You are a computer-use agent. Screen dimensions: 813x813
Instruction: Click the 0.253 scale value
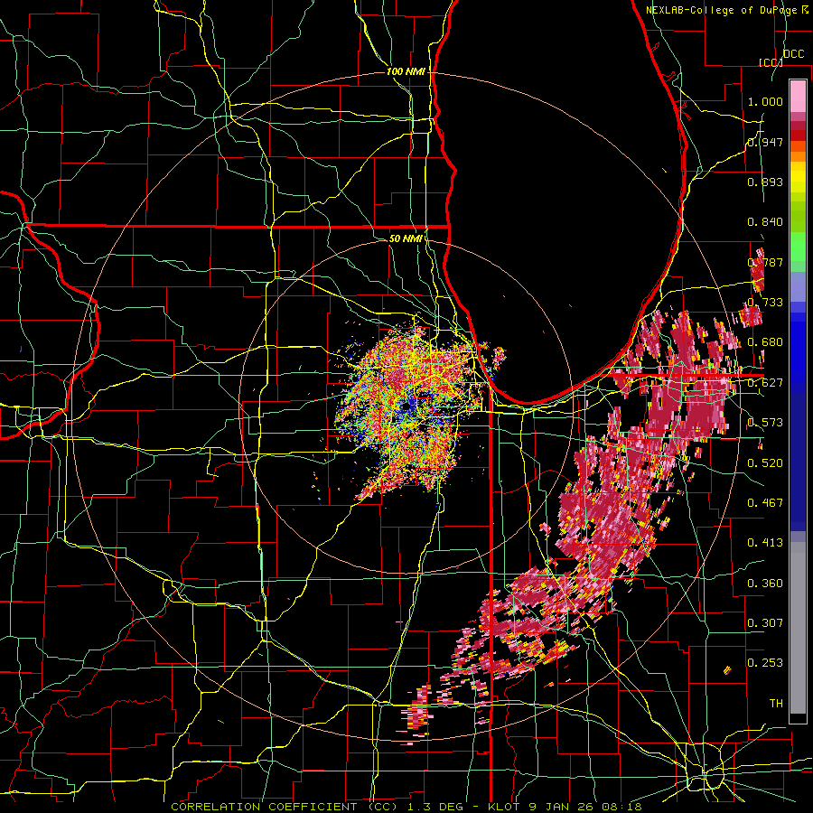(x=765, y=663)
